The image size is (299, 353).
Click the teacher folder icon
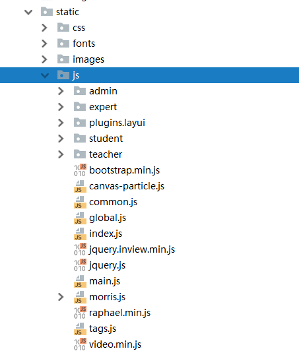click(80, 154)
